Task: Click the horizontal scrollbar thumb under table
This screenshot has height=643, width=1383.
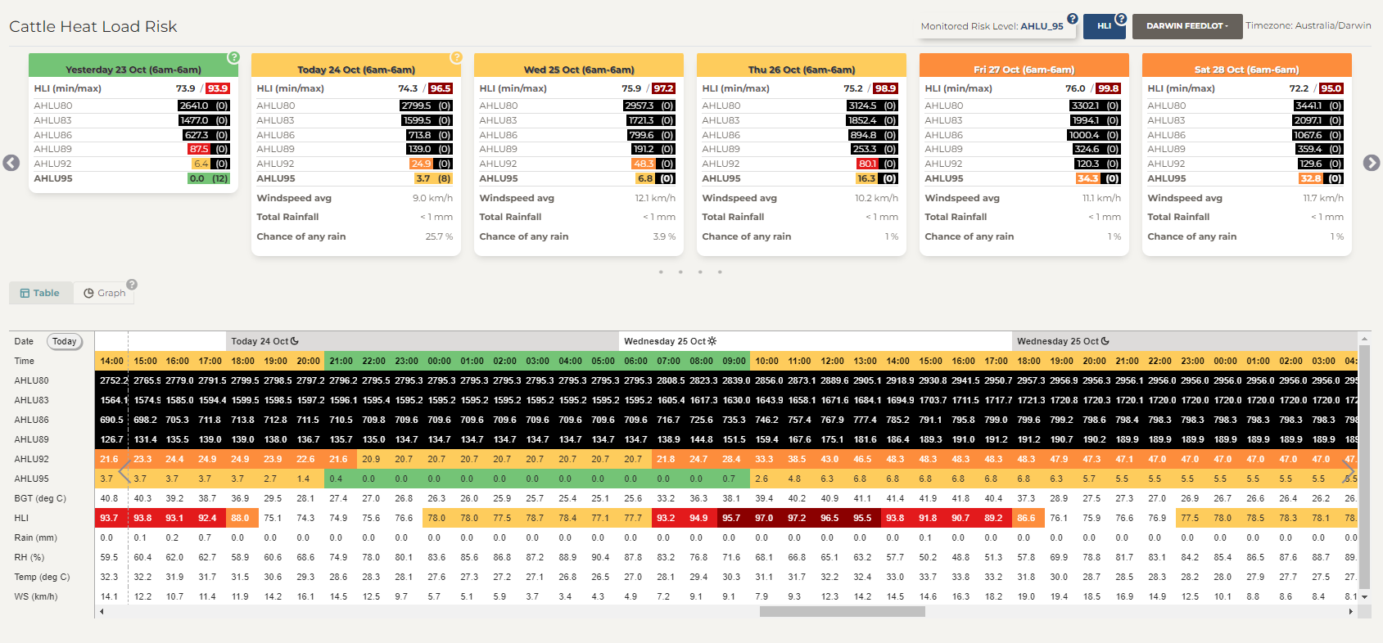Action: pyautogui.click(x=842, y=611)
